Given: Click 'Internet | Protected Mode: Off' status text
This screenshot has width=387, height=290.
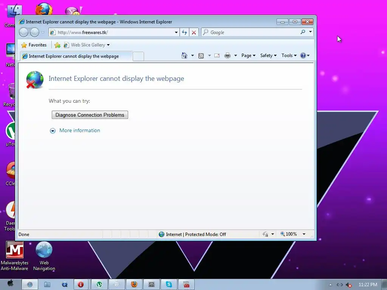Looking at the screenshot, I should [196, 234].
